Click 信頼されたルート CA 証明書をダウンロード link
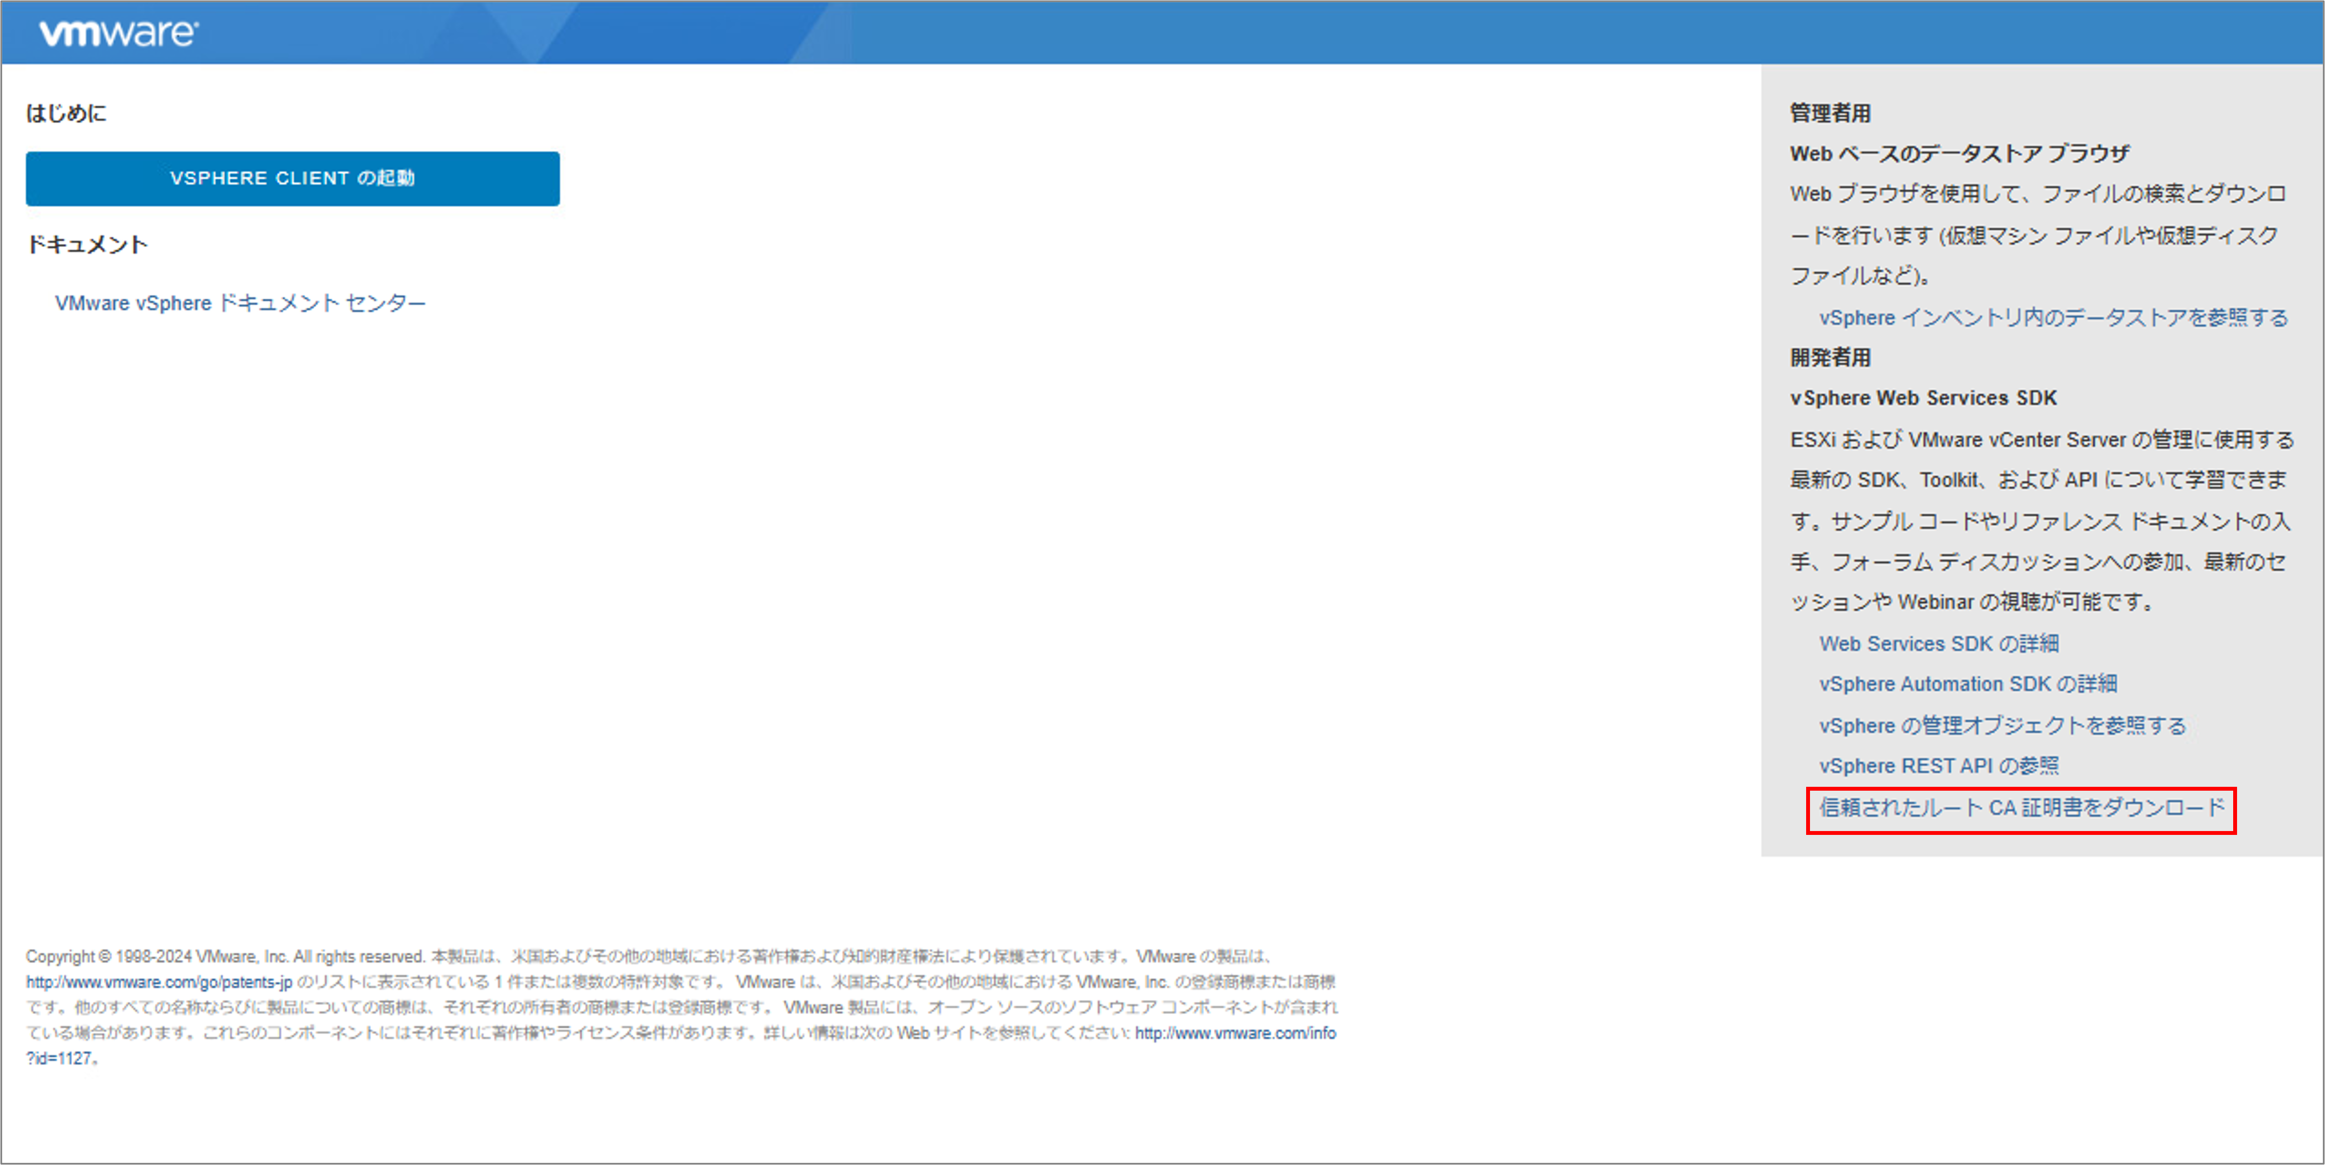Image resolution: width=2325 pixels, height=1165 pixels. pos(2022,808)
